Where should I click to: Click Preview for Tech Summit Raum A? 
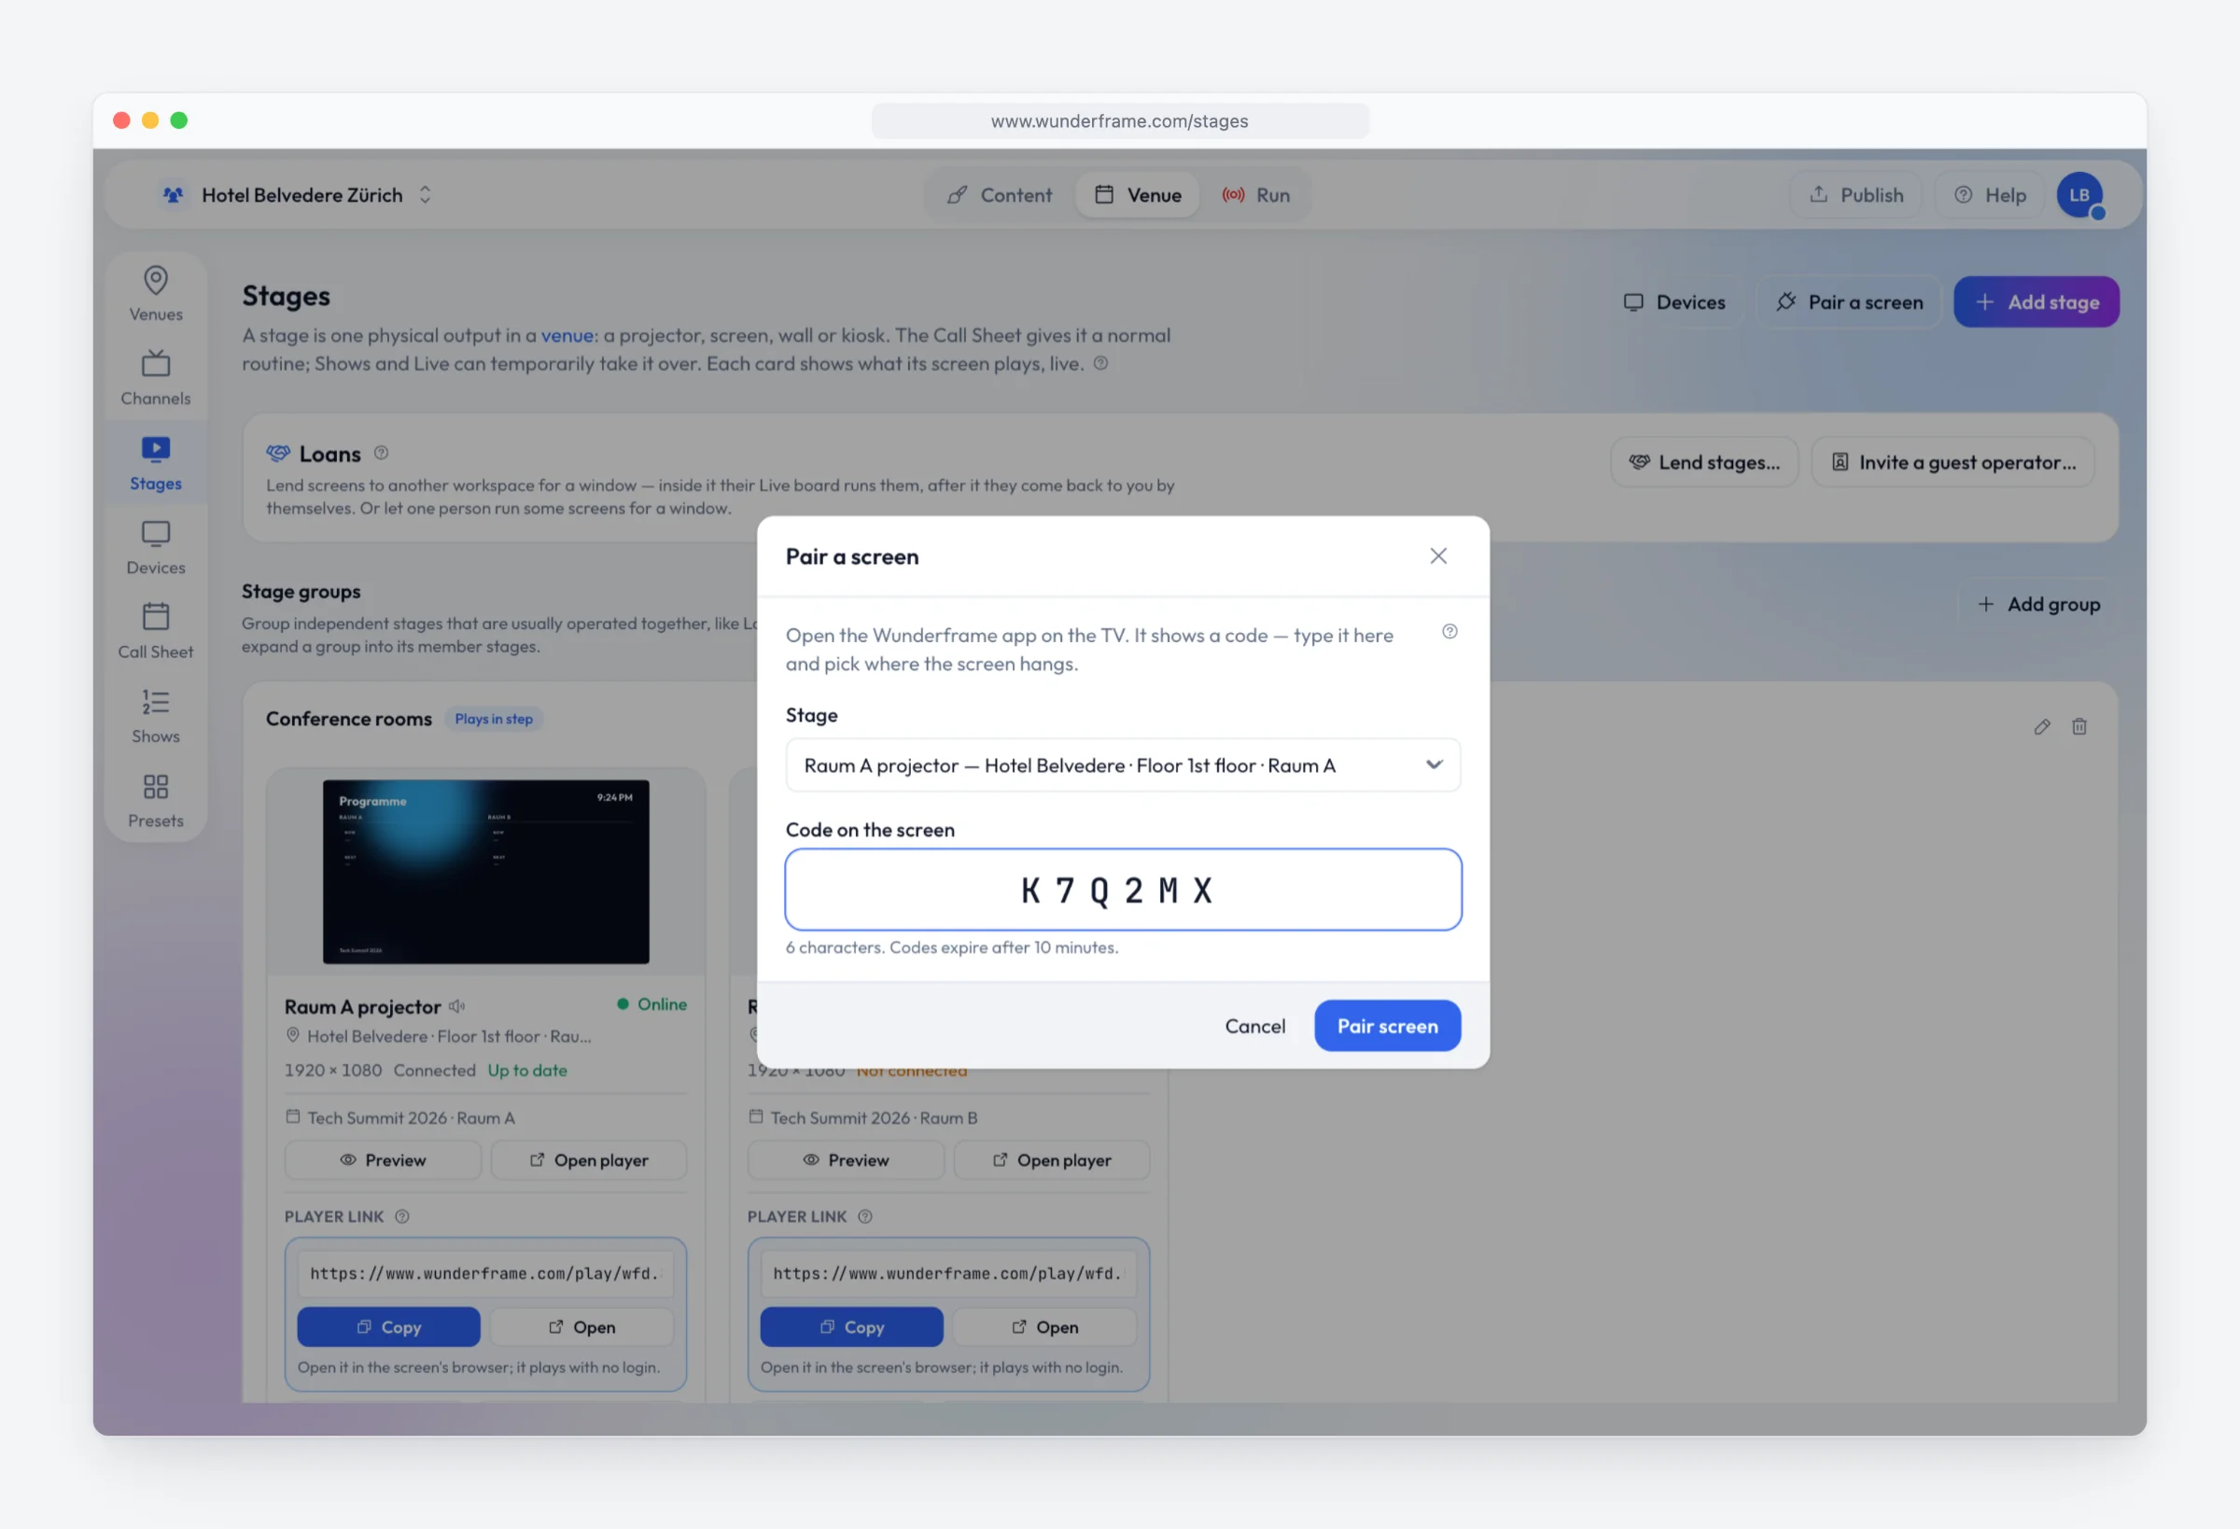click(383, 1160)
